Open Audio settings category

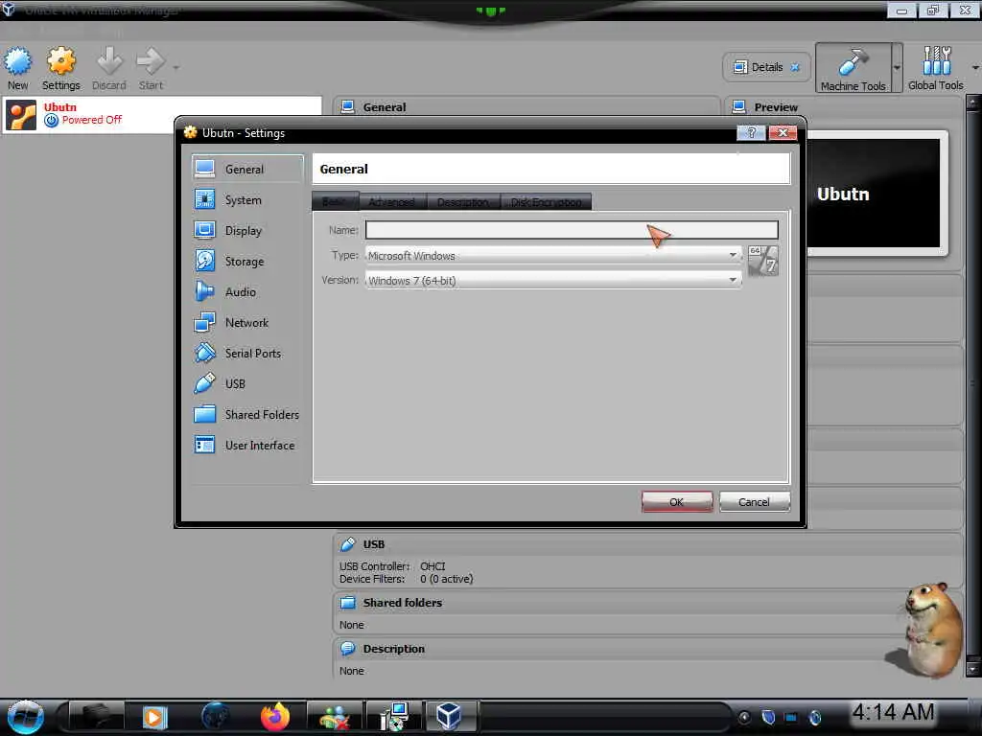(x=247, y=291)
